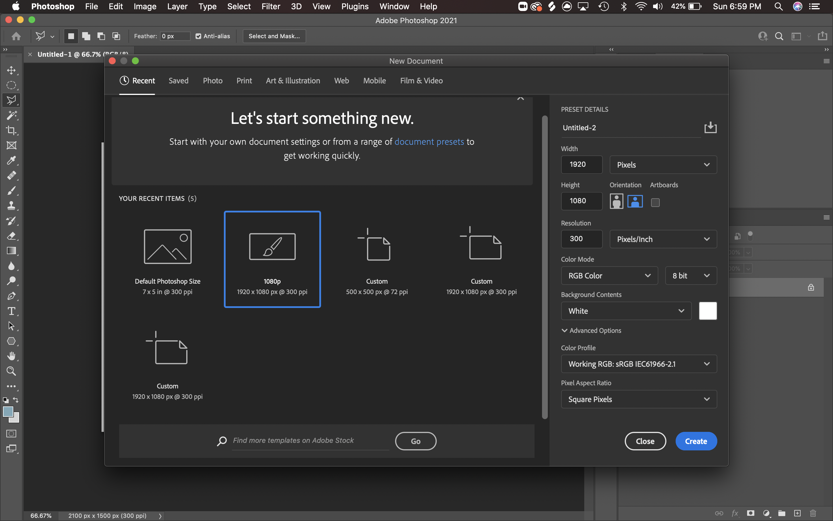Select the Brush tool
Screen dimensions: 833x521
coord(11,190)
